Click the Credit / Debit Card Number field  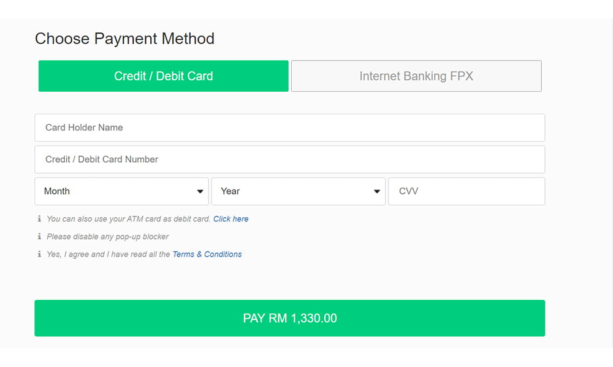290,160
